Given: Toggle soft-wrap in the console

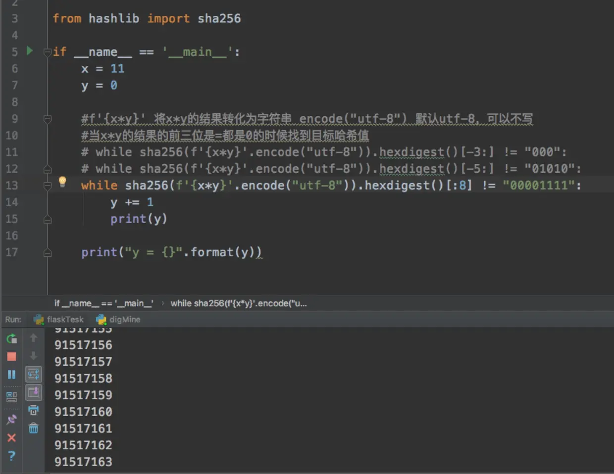Looking at the screenshot, I should pos(33,375).
